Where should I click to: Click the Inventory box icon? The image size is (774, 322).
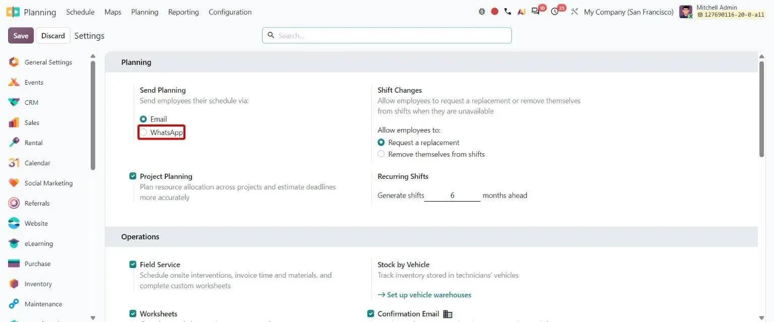(x=14, y=284)
